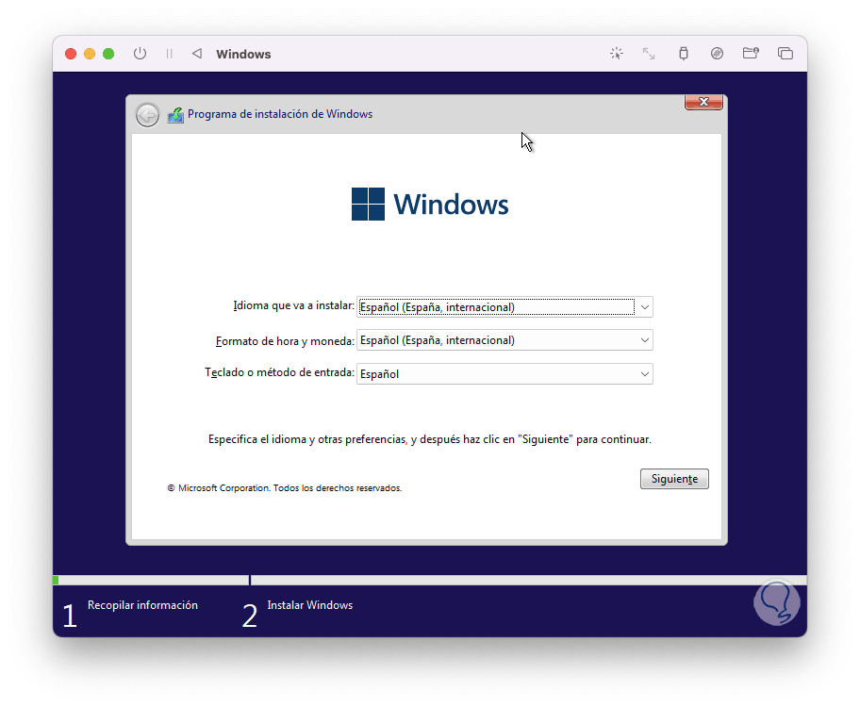This screenshot has width=860, height=707.
Task: Click the Windows logo in installer
Action: [x=430, y=204]
